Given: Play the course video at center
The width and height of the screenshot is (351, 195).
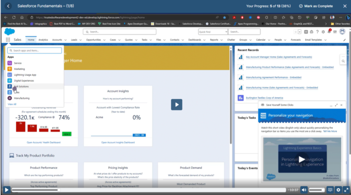Looking at the screenshot, I should (x=176, y=105).
